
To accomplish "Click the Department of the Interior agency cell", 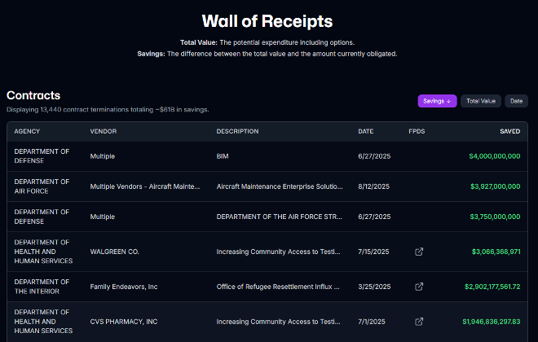I will (x=42, y=287).
